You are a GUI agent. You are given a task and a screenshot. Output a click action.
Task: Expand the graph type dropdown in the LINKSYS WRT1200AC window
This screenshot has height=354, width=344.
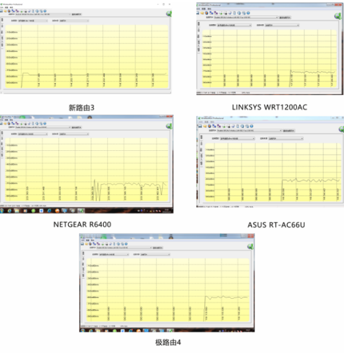click(234, 25)
